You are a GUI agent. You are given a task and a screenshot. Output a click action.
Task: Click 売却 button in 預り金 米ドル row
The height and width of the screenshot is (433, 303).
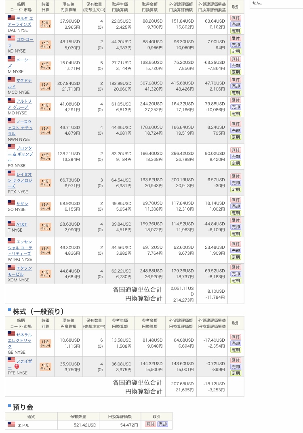(x=162, y=425)
